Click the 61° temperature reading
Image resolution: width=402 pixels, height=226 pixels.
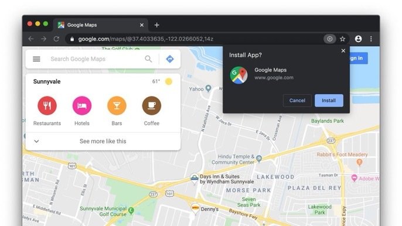[x=156, y=81]
